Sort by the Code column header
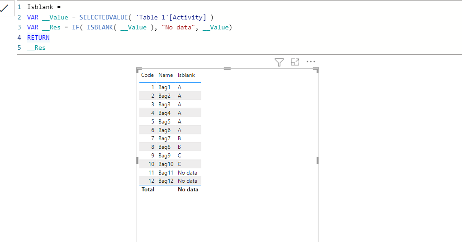 point(148,75)
